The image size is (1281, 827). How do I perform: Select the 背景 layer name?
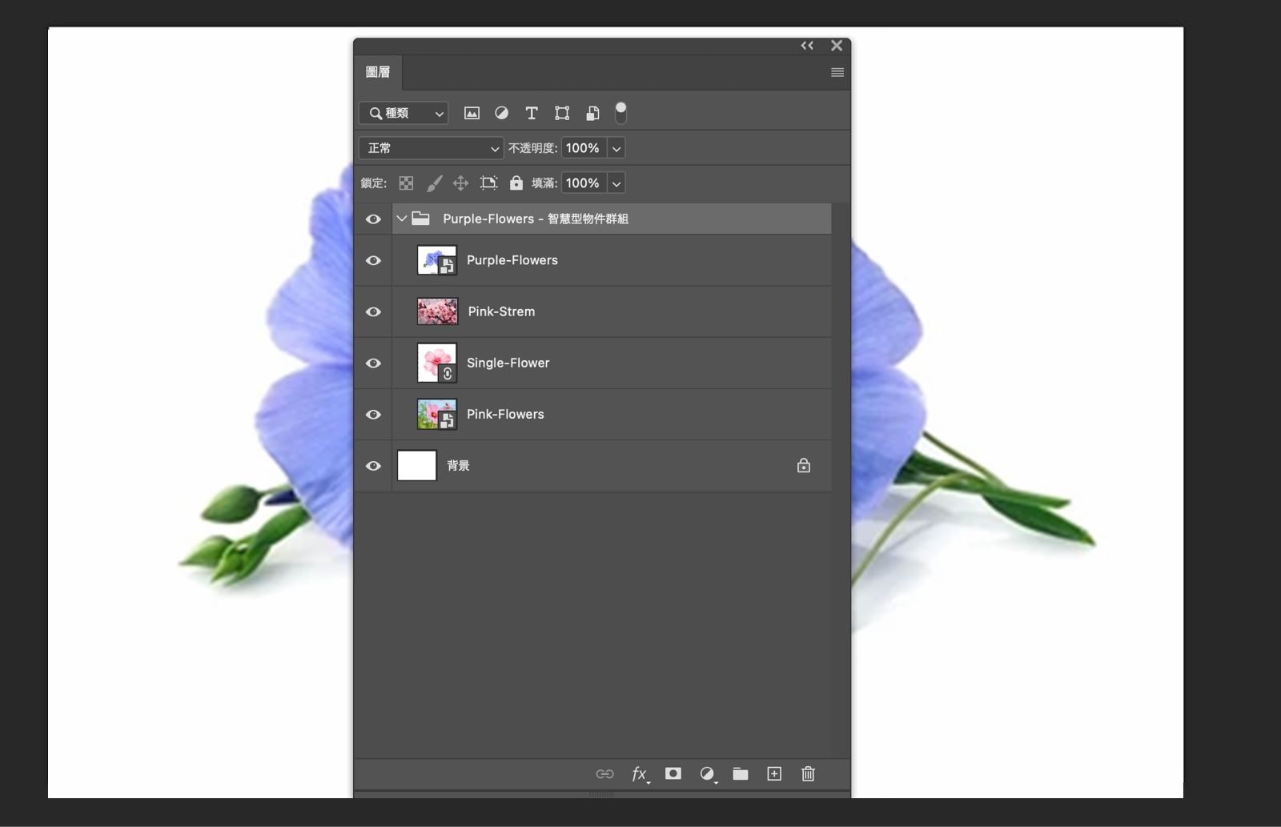[458, 465]
